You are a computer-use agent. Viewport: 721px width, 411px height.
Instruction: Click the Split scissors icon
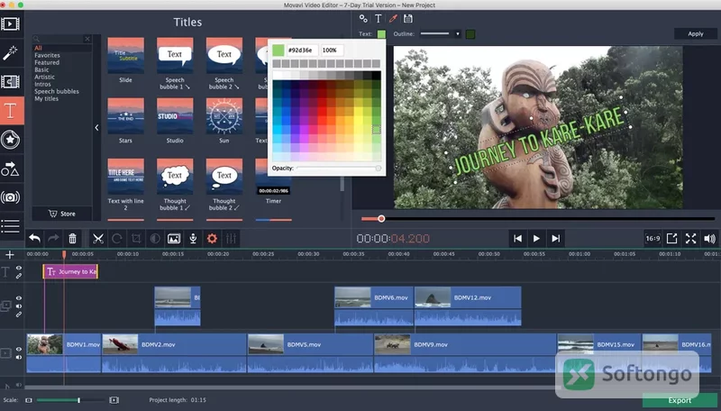tap(98, 238)
